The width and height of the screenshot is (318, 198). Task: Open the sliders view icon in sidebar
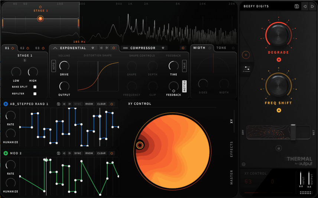point(246,69)
